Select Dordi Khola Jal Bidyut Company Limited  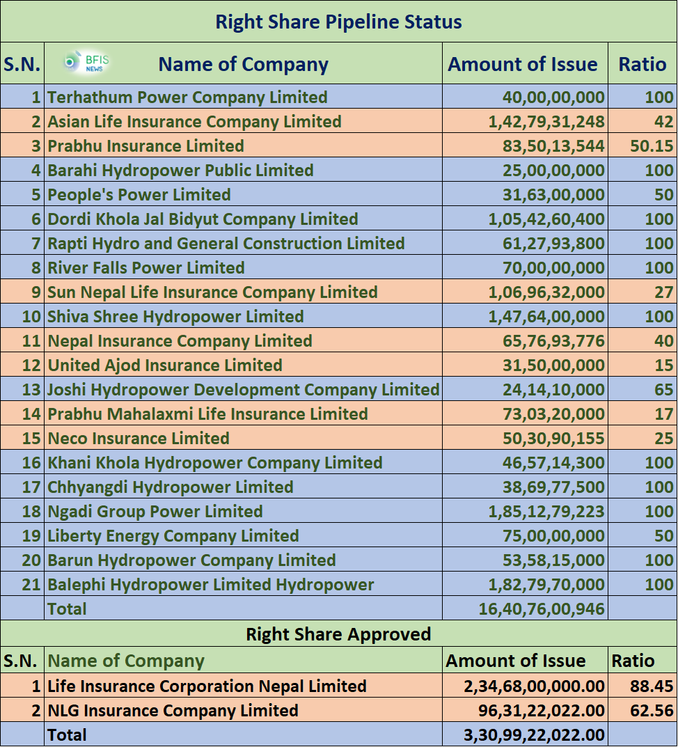(203, 219)
